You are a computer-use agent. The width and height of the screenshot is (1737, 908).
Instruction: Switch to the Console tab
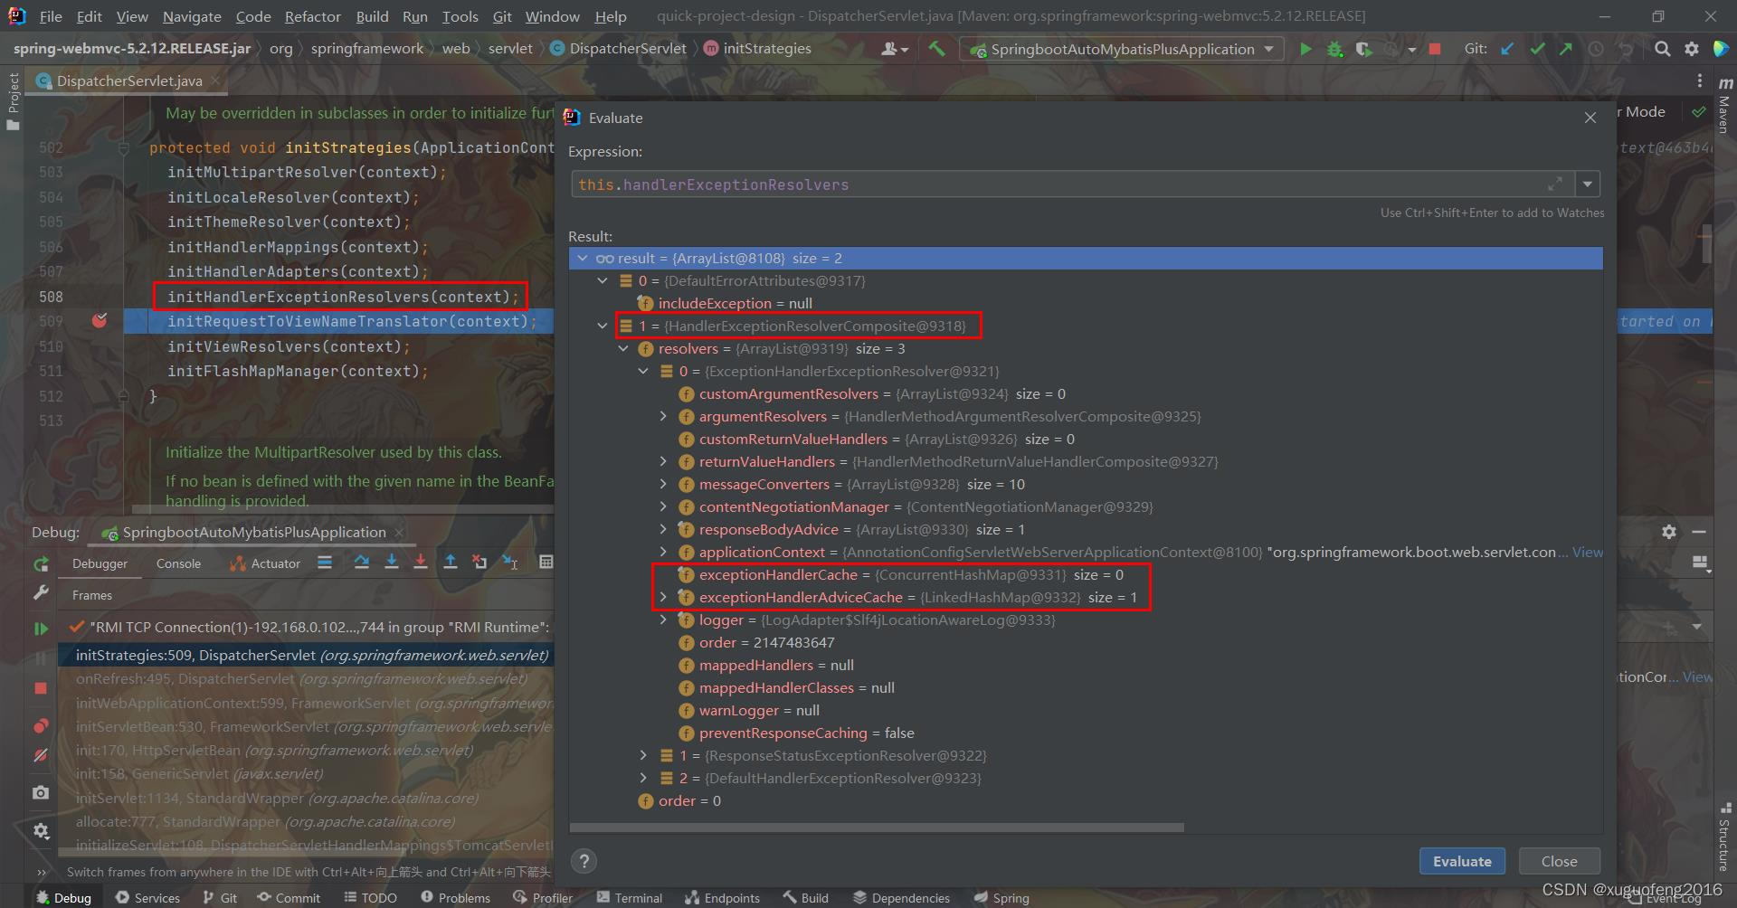coord(178,563)
